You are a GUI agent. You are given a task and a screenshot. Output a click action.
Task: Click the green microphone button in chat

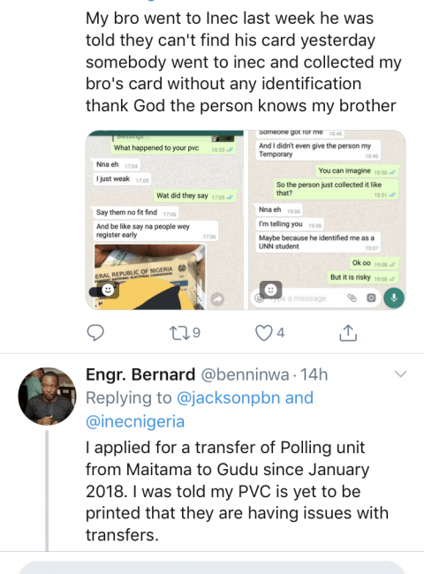tap(394, 298)
